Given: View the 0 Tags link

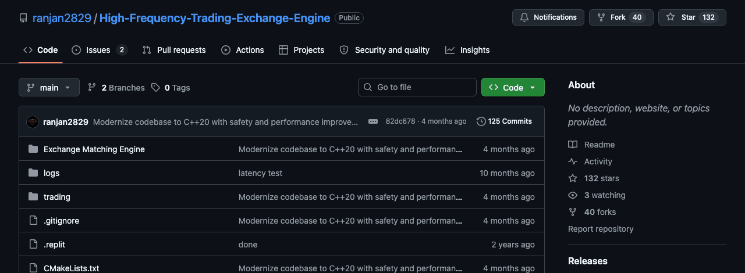Looking at the screenshot, I should pos(171,88).
